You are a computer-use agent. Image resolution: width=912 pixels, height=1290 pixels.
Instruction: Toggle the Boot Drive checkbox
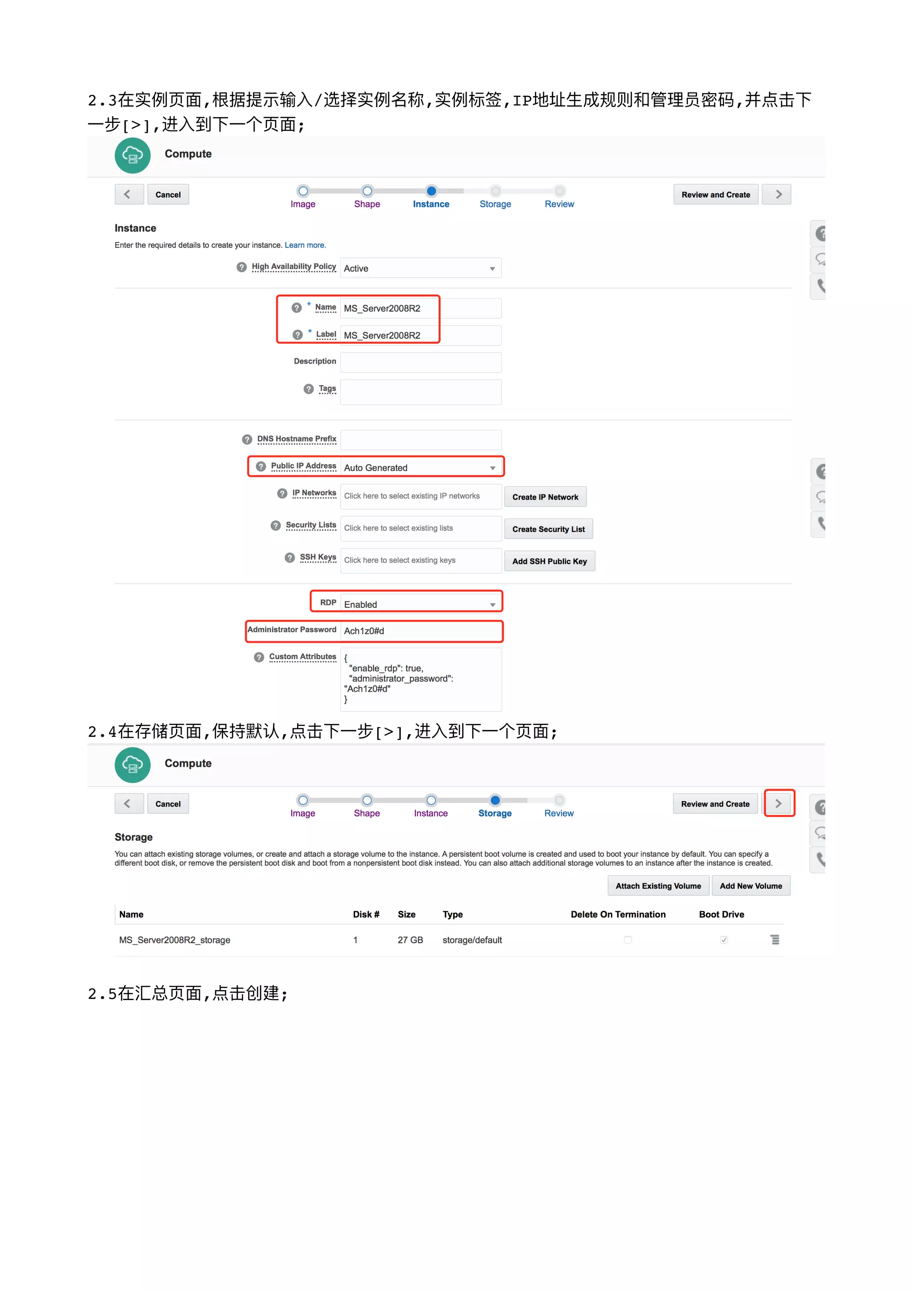click(x=724, y=940)
